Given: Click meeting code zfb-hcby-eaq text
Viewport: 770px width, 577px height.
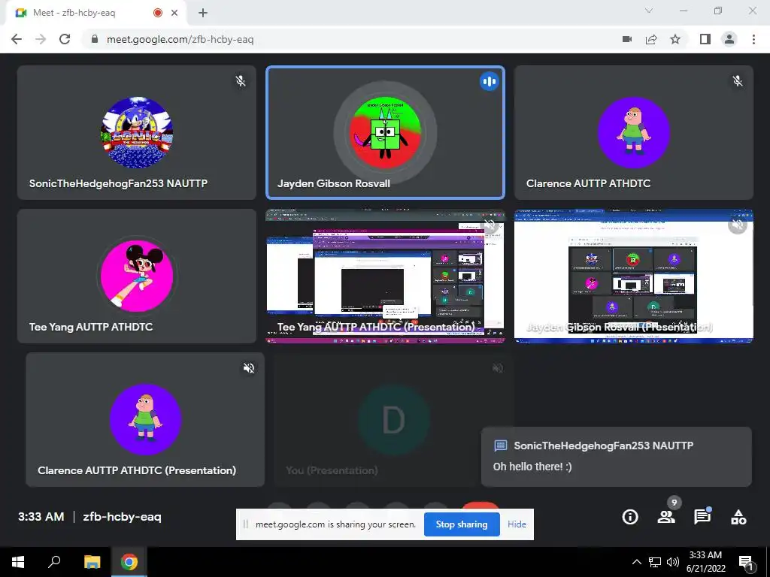Looking at the screenshot, I should point(122,517).
